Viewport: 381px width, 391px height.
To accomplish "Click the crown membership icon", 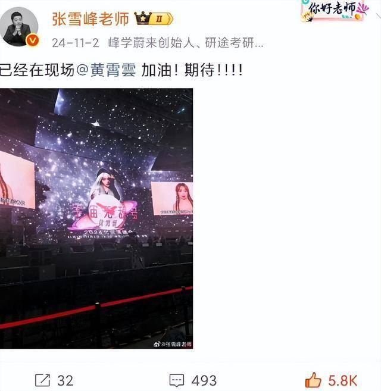I will 143,18.
